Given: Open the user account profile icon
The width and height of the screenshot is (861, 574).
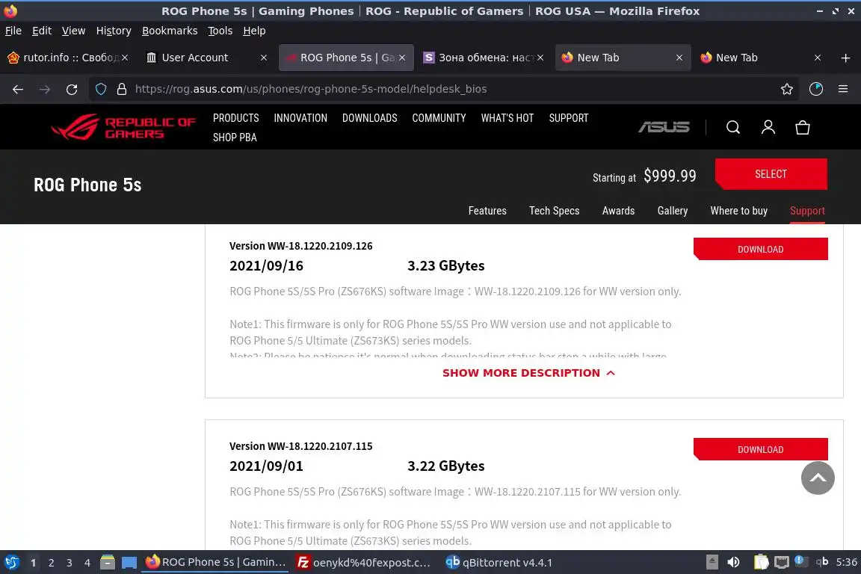Looking at the screenshot, I should click(x=768, y=128).
